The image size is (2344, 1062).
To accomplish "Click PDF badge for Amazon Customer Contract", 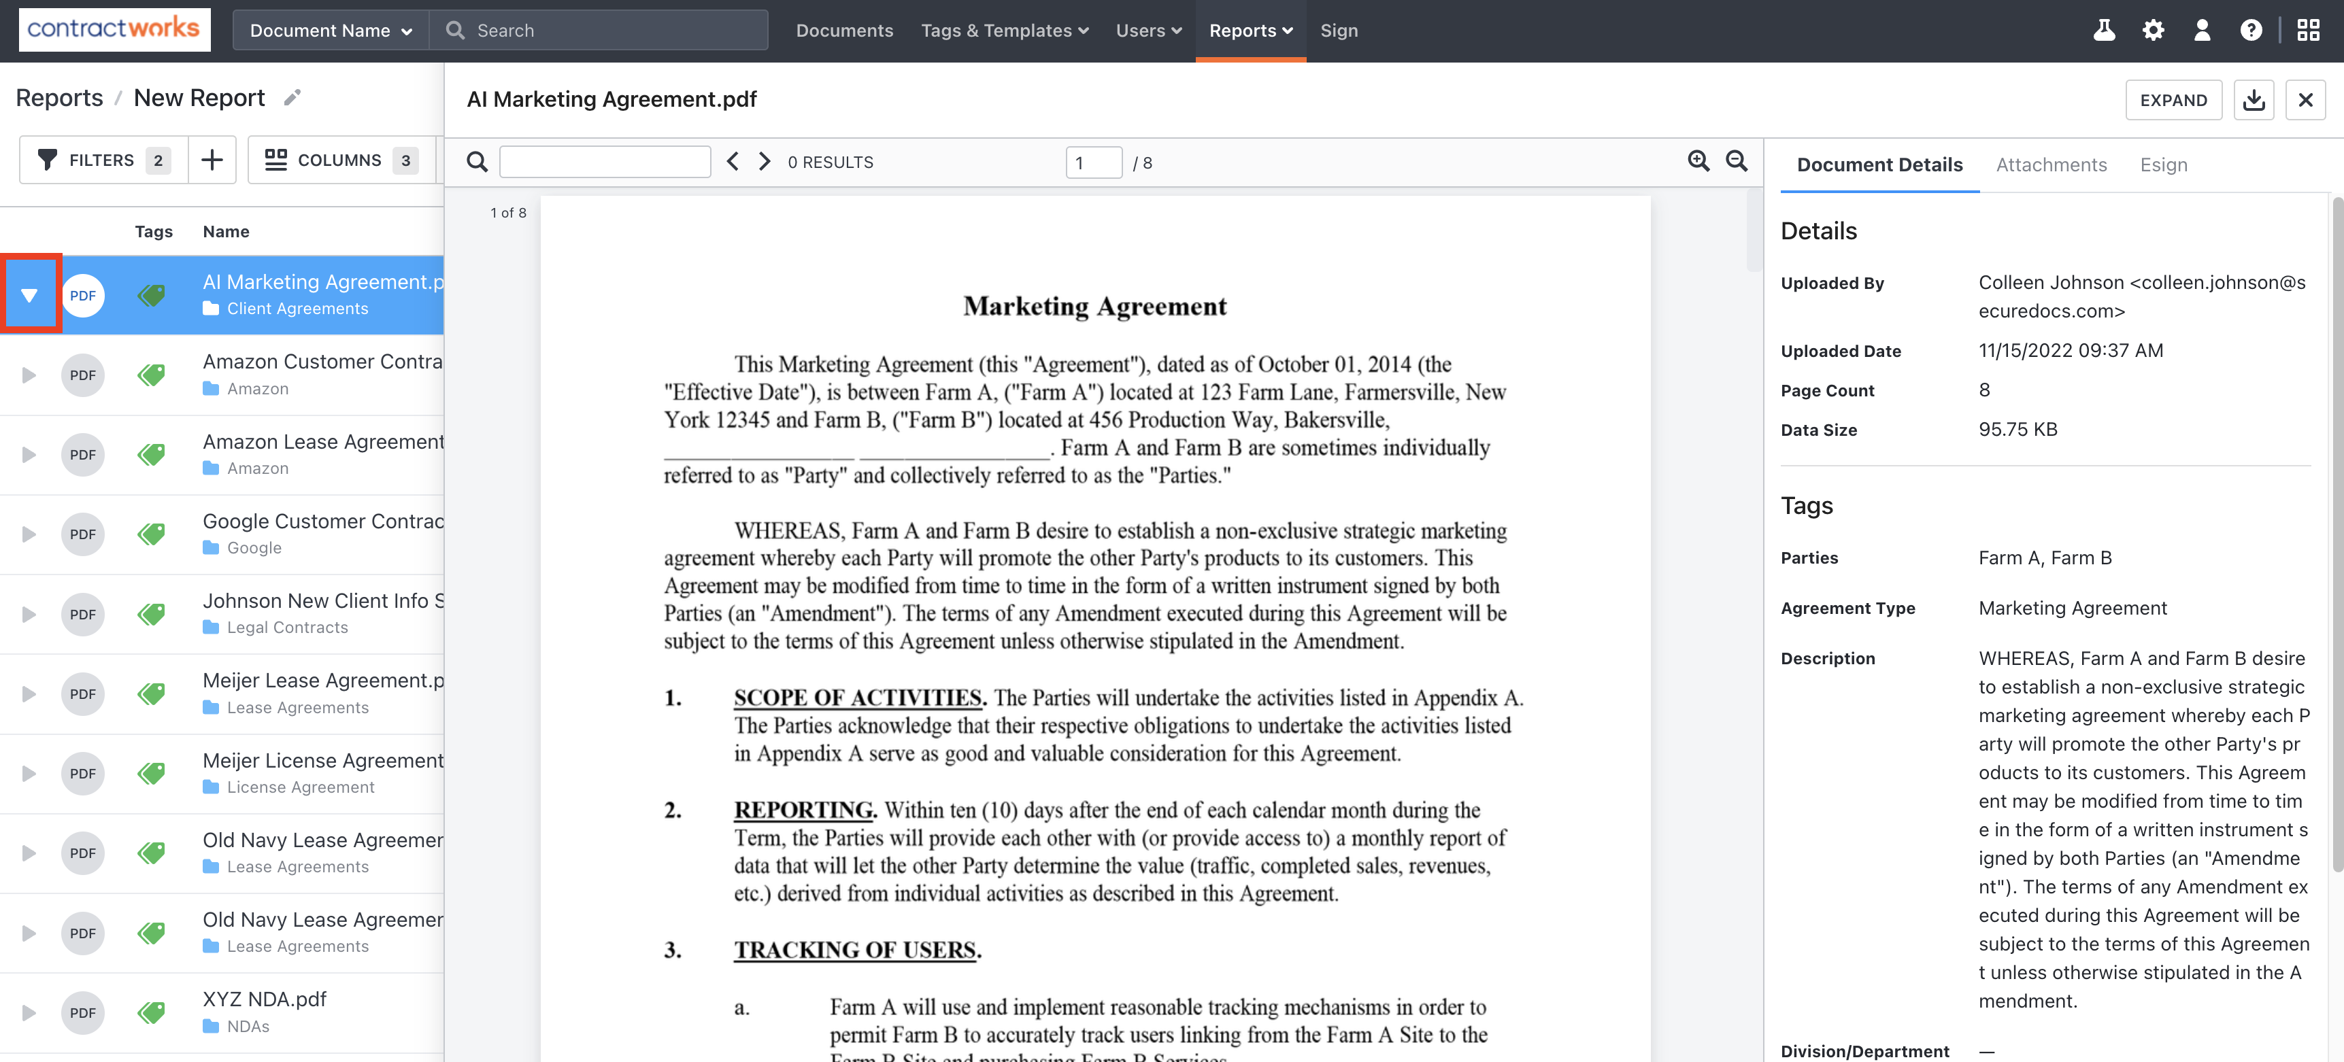I will (x=83, y=375).
